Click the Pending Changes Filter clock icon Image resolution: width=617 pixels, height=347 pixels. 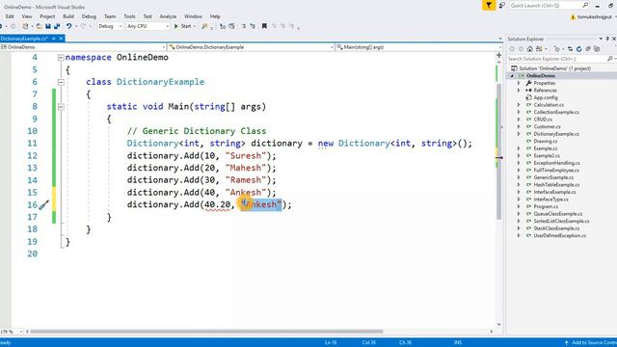(x=556, y=49)
